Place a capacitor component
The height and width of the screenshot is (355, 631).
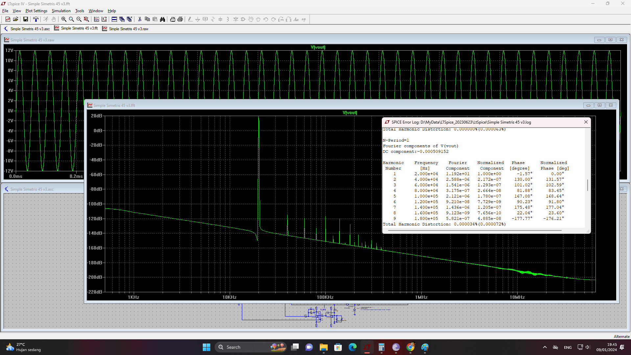pos(221,19)
